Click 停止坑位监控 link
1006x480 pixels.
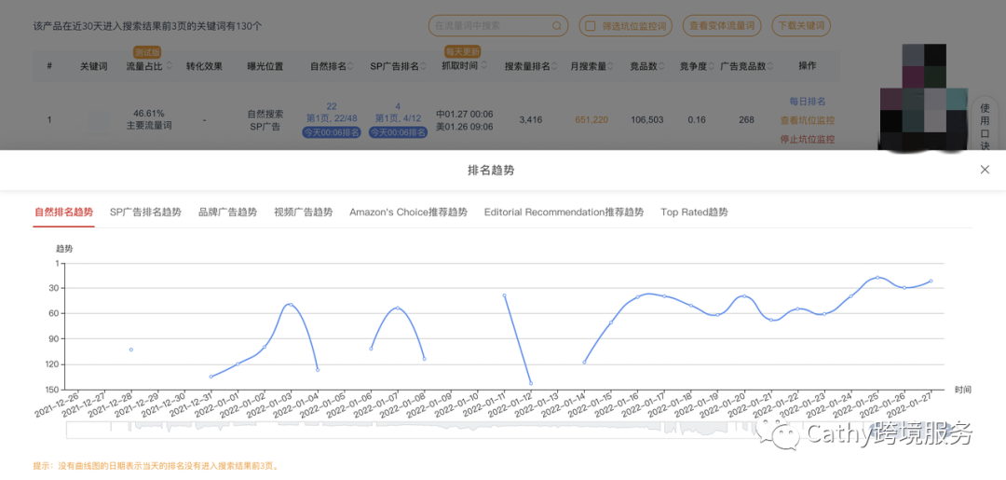pos(807,139)
